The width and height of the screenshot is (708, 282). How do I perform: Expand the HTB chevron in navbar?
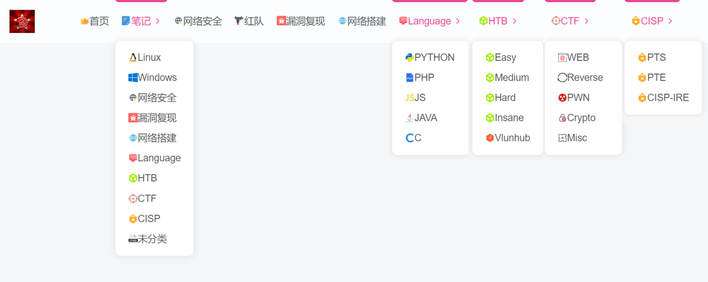(514, 21)
